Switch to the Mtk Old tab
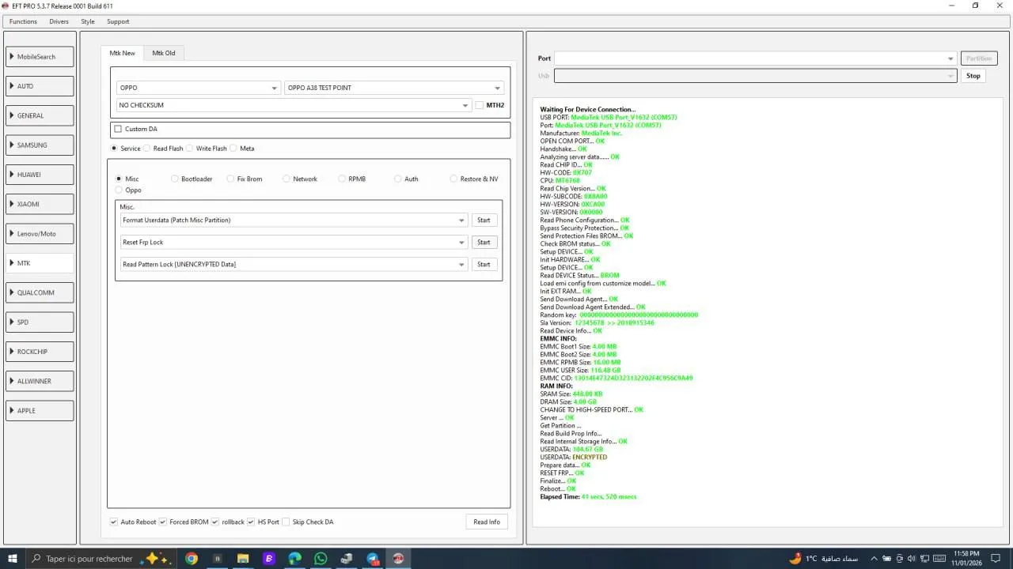The width and height of the screenshot is (1013, 569). point(164,53)
